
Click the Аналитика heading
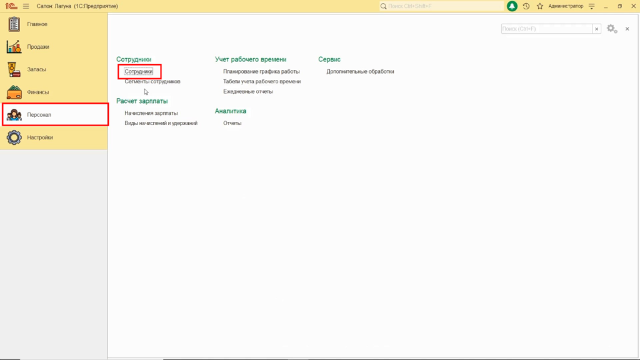click(230, 111)
